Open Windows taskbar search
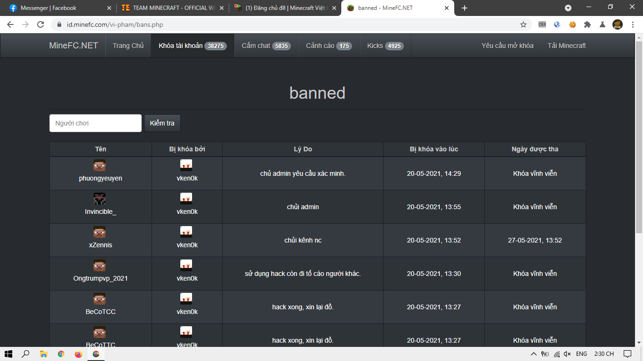The image size is (643, 361). [26, 354]
